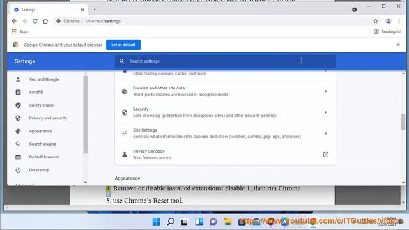
Task: Open Search engine section
Action: pos(43,144)
